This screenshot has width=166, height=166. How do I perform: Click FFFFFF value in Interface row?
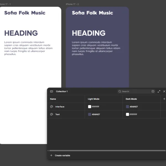click(95, 107)
